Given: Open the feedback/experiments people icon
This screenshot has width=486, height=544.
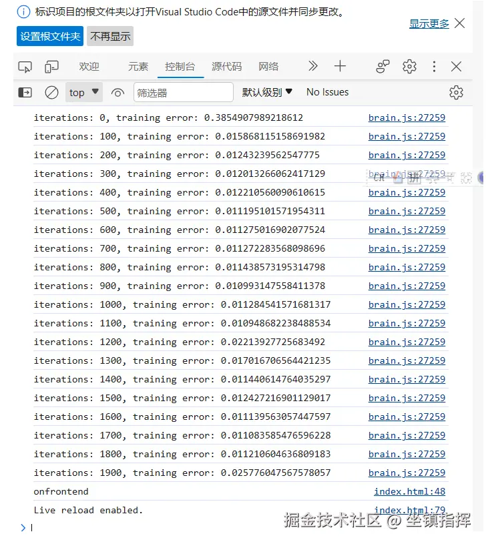Looking at the screenshot, I should [383, 66].
